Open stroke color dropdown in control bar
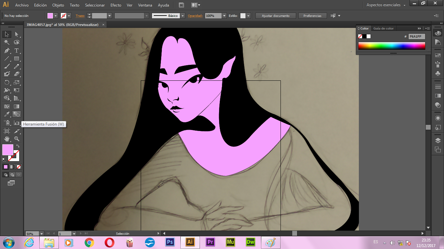 [69, 16]
